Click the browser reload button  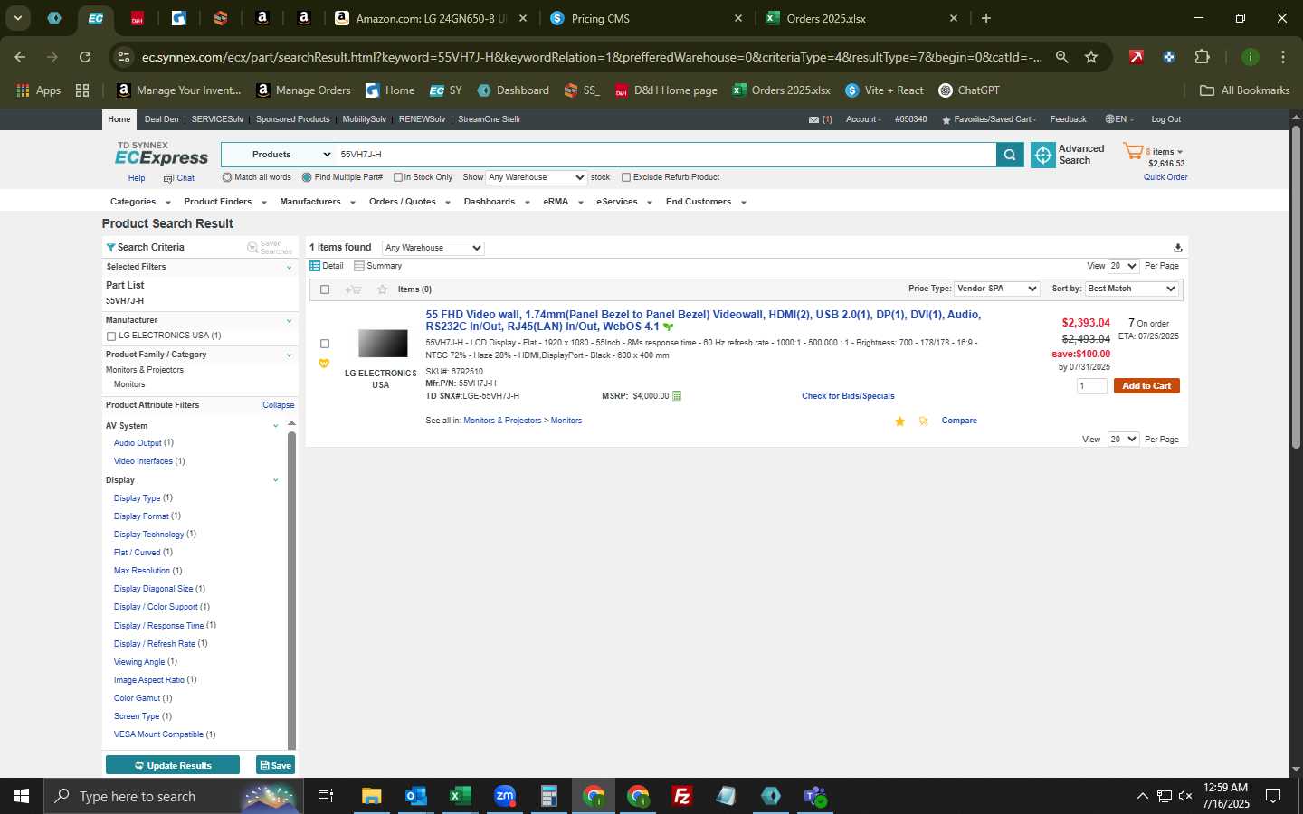point(85,57)
